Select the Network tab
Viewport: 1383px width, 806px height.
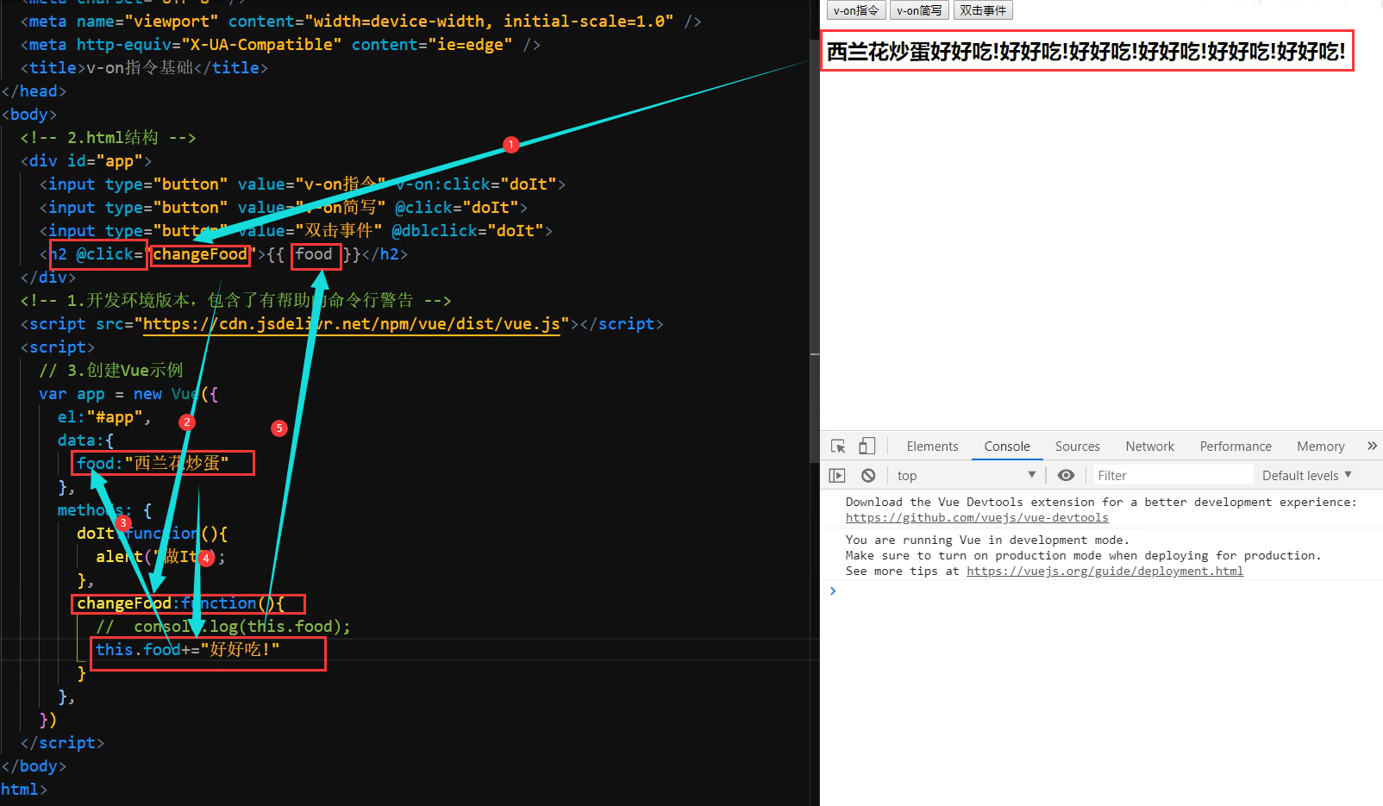click(x=1149, y=446)
